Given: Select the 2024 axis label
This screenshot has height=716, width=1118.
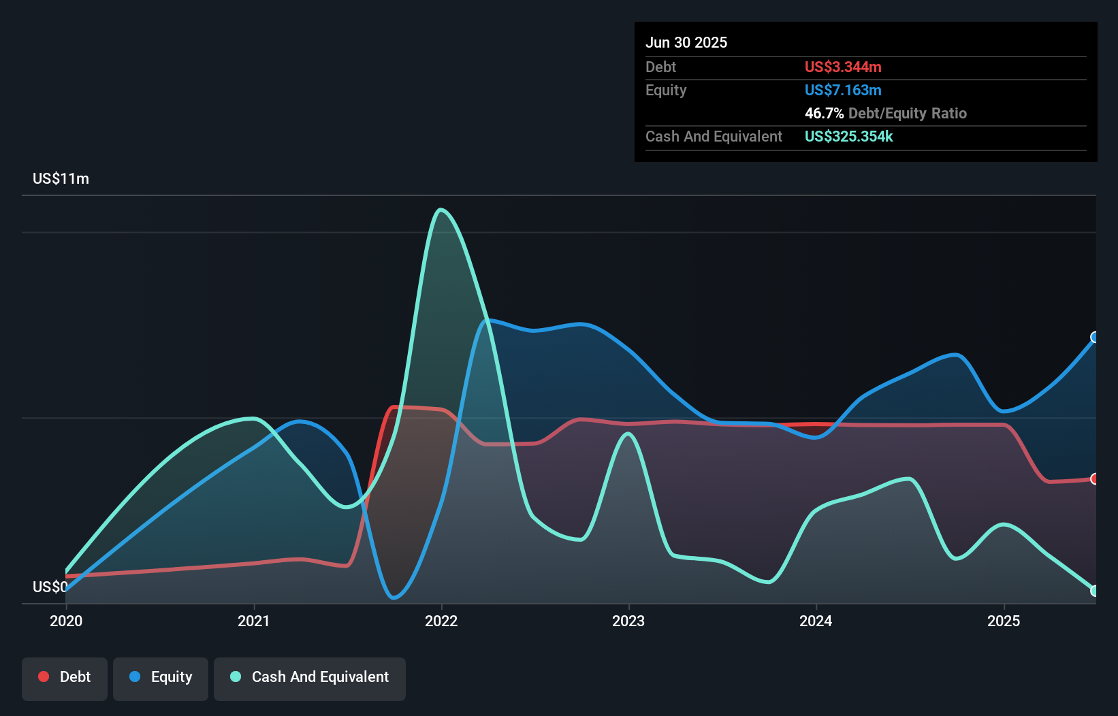Looking at the screenshot, I should [x=817, y=621].
